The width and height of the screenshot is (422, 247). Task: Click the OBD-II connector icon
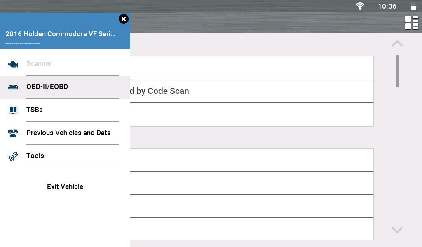pos(13,87)
